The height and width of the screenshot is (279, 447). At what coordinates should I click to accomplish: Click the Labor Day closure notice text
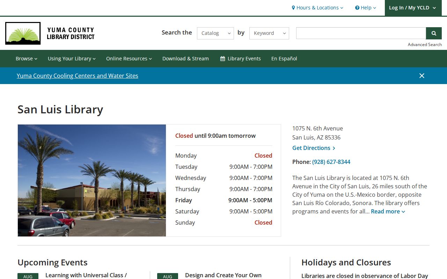pyautogui.click(x=365, y=276)
